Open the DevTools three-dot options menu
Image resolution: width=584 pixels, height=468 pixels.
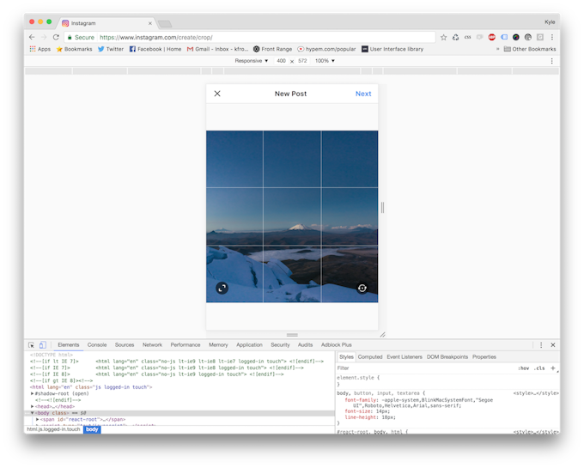click(x=540, y=344)
